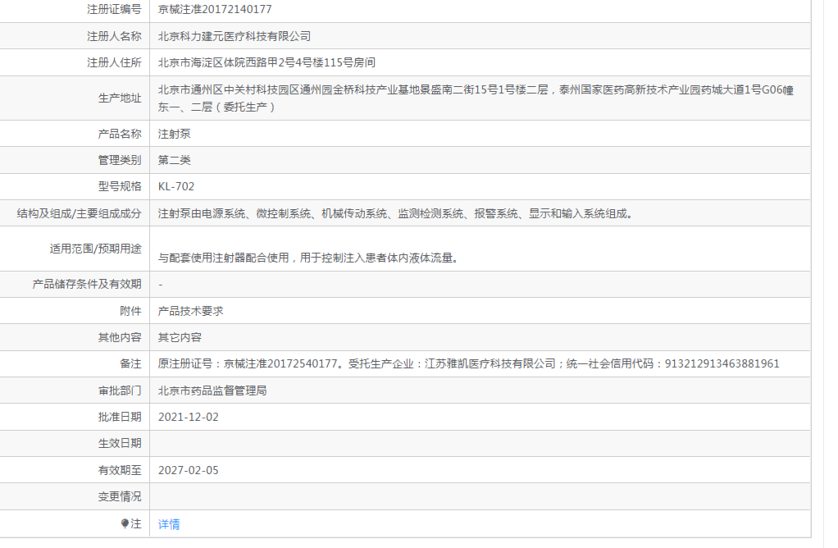Viewport: 838px width, 548px height.
Task: Select registration number 京械注准20172140177 in the top row
Action: 215,10
